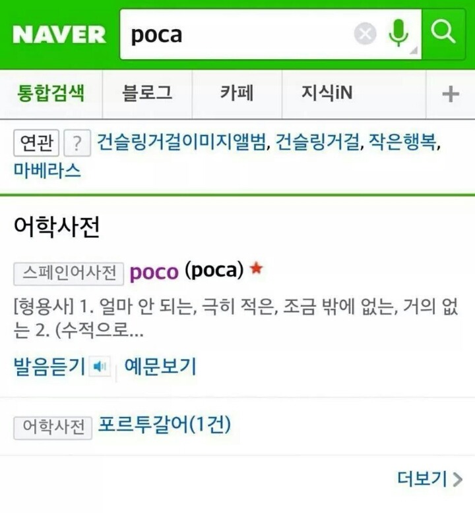Open related search 건슬링거걸이미지앨범
The image size is (475, 513).
[x=182, y=142]
